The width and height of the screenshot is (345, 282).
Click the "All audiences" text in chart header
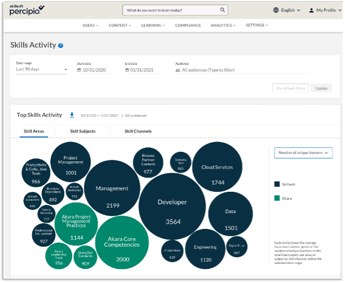tap(136, 116)
